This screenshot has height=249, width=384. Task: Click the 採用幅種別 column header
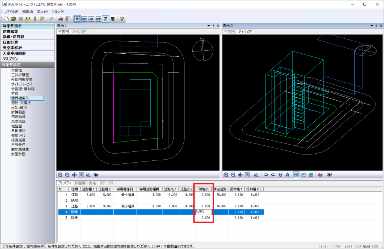coord(124,189)
